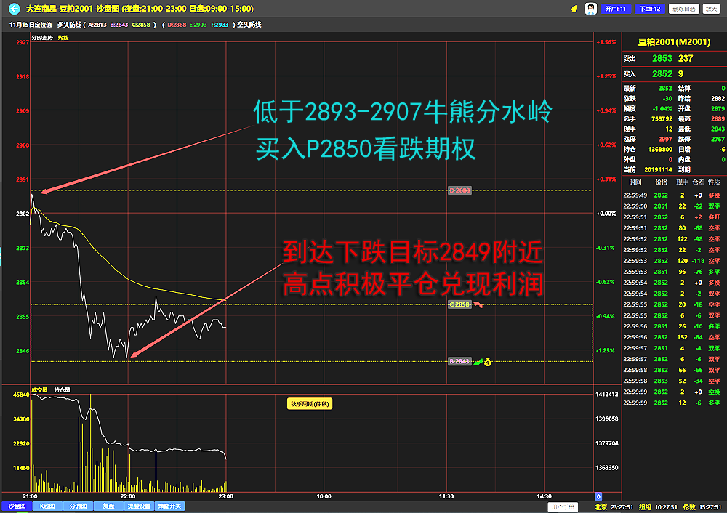Open the 复盘 replay tab
Screen dimensions: 727x513
point(108,506)
